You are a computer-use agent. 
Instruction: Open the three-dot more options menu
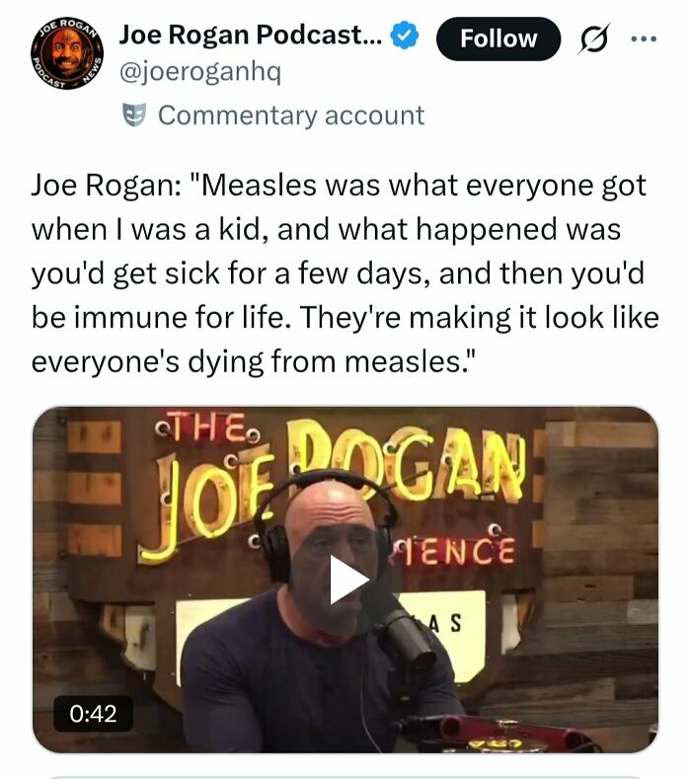[x=646, y=39]
